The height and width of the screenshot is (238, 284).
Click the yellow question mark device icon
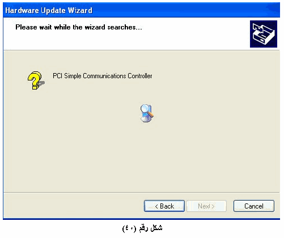(35, 80)
